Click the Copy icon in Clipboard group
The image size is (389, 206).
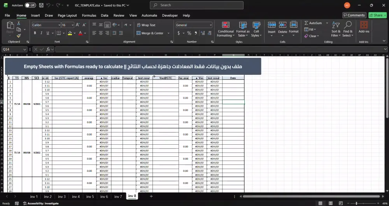[x=19, y=29]
